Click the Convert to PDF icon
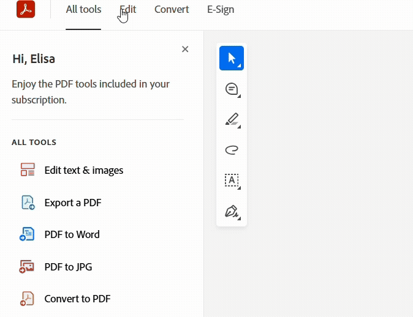The image size is (413, 317). [27, 299]
